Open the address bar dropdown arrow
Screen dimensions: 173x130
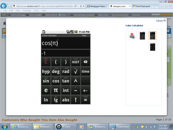[x=78, y=6]
